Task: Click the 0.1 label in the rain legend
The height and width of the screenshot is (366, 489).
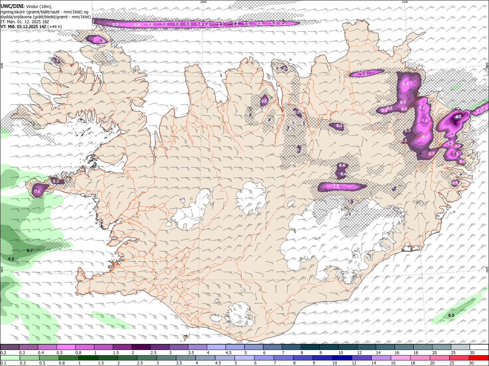Action: 3,363
